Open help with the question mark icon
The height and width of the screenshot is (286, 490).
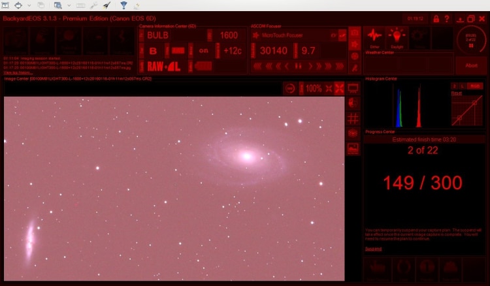pyautogui.click(x=447, y=19)
